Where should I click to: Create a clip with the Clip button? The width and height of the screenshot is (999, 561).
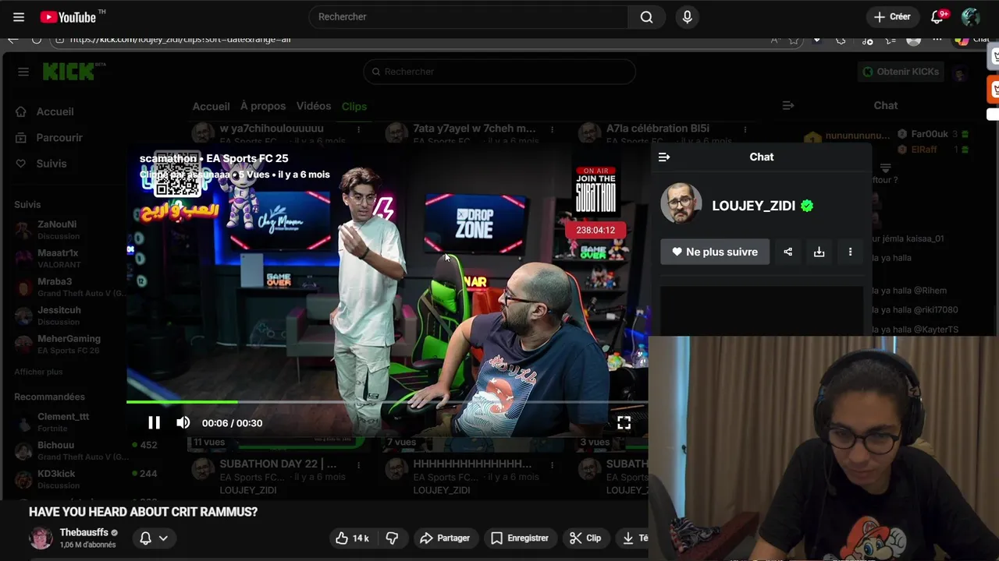tap(585, 538)
